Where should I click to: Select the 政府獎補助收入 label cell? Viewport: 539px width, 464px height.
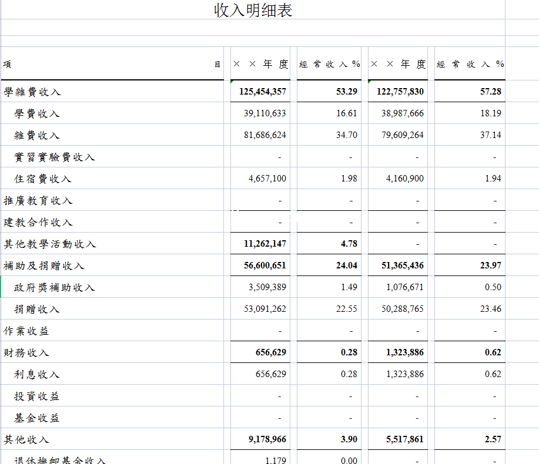55,287
